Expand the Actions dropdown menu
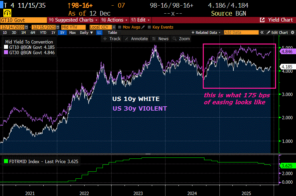Screen dimensions: 296x196 click(x=114, y=20)
